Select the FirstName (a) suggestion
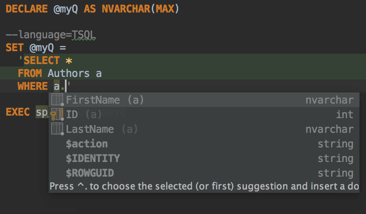The image size is (366, 214). click(x=105, y=100)
